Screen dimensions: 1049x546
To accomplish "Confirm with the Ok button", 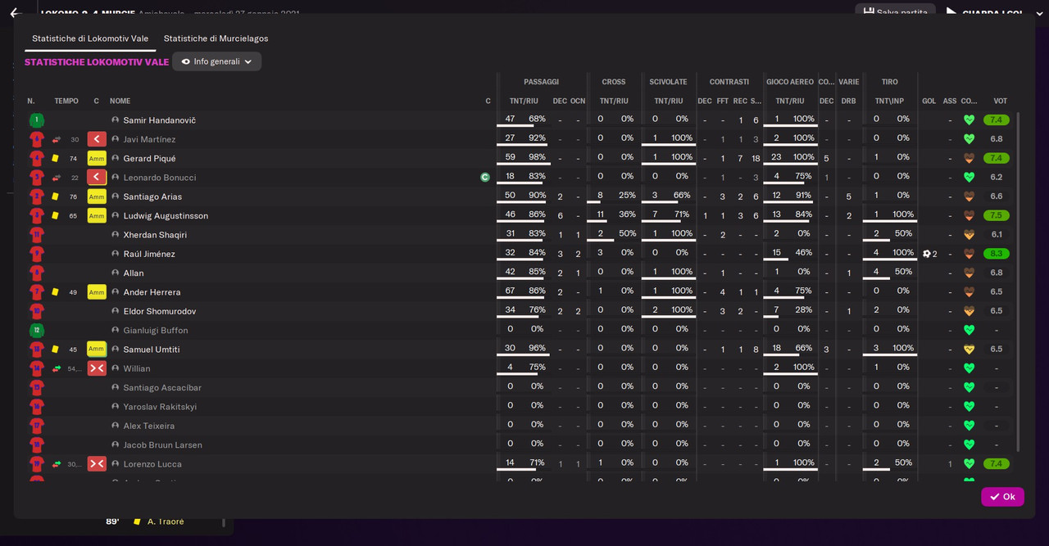I will (1002, 497).
